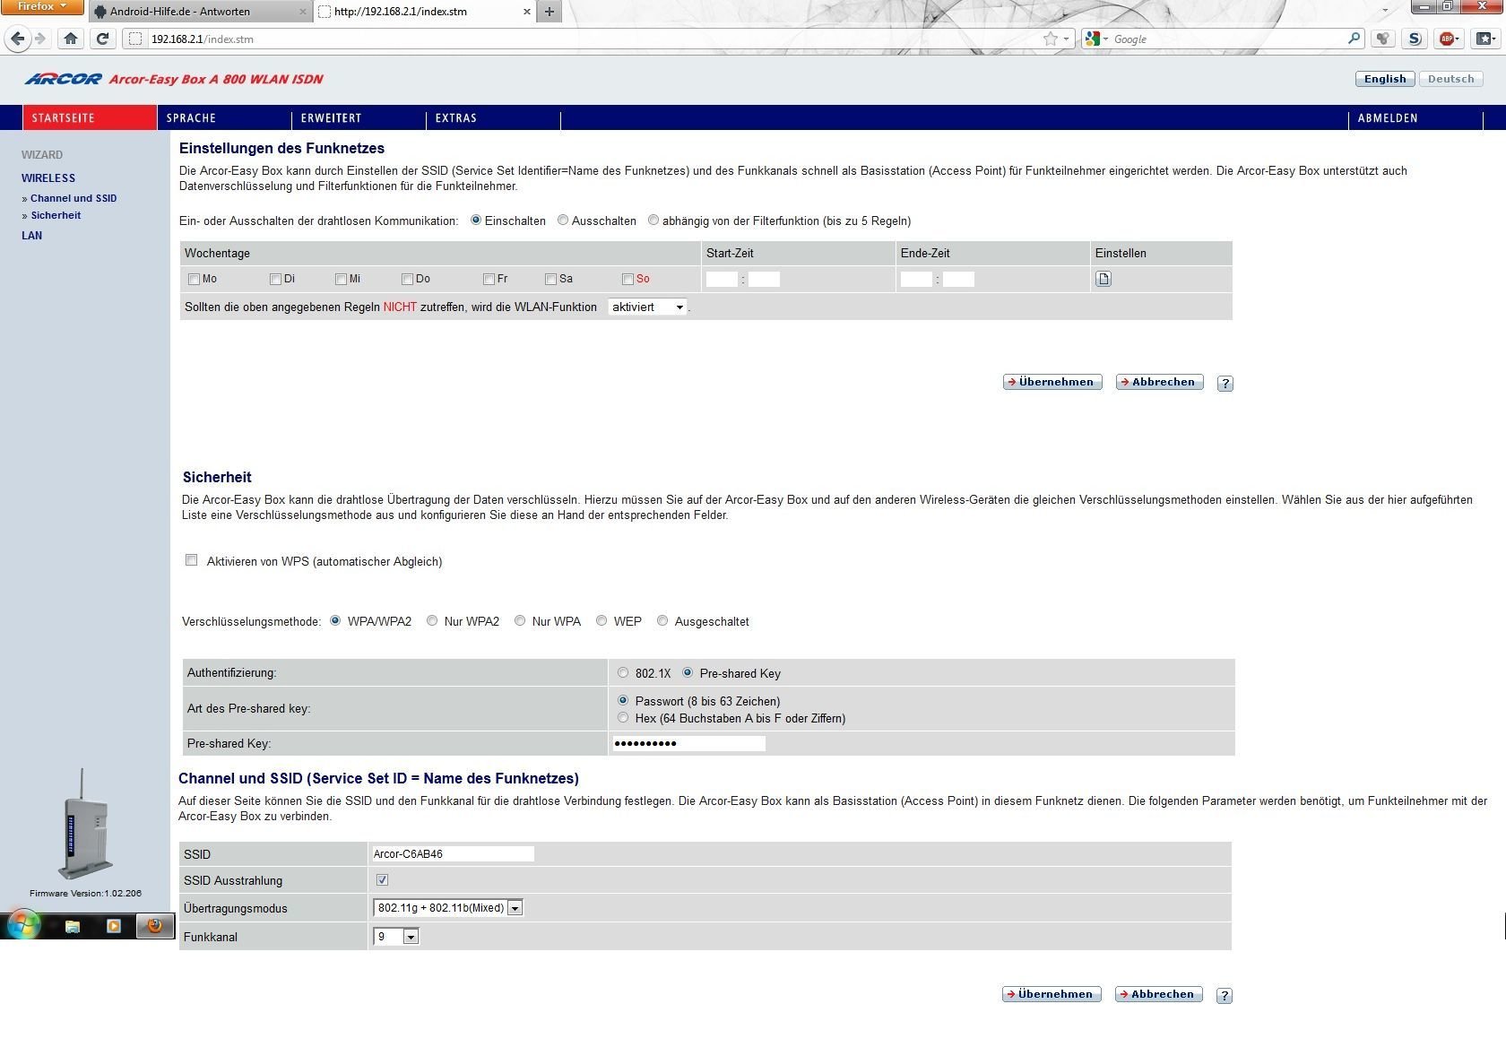This screenshot has height=1047, width=1506.
Task: Select filter-dependent wireless radio option
Action: click(653, 221)
